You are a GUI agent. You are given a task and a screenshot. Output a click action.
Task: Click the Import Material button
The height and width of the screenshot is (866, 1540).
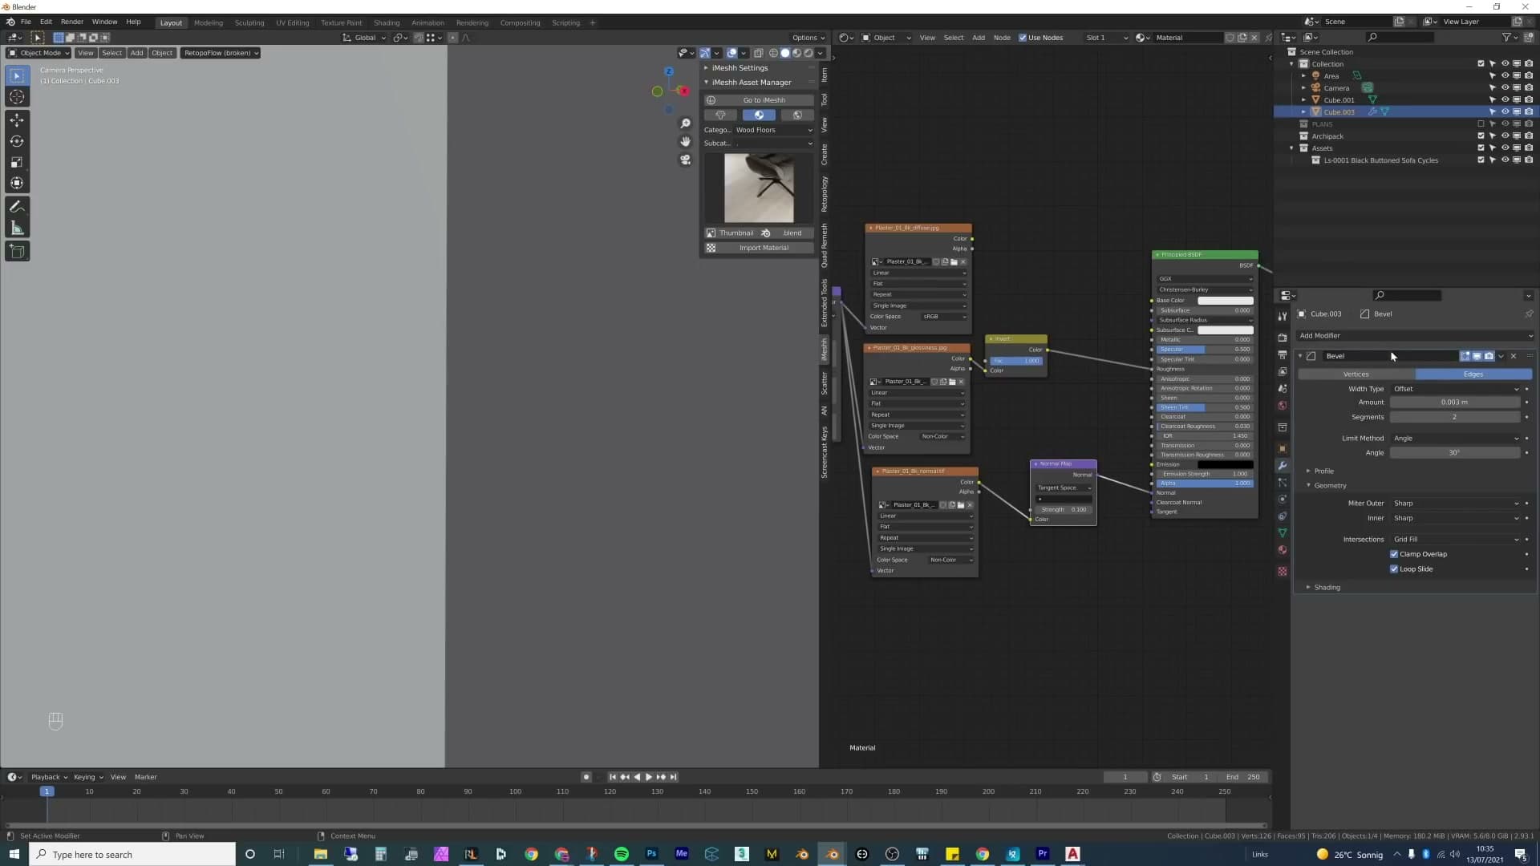click(759, 248)
